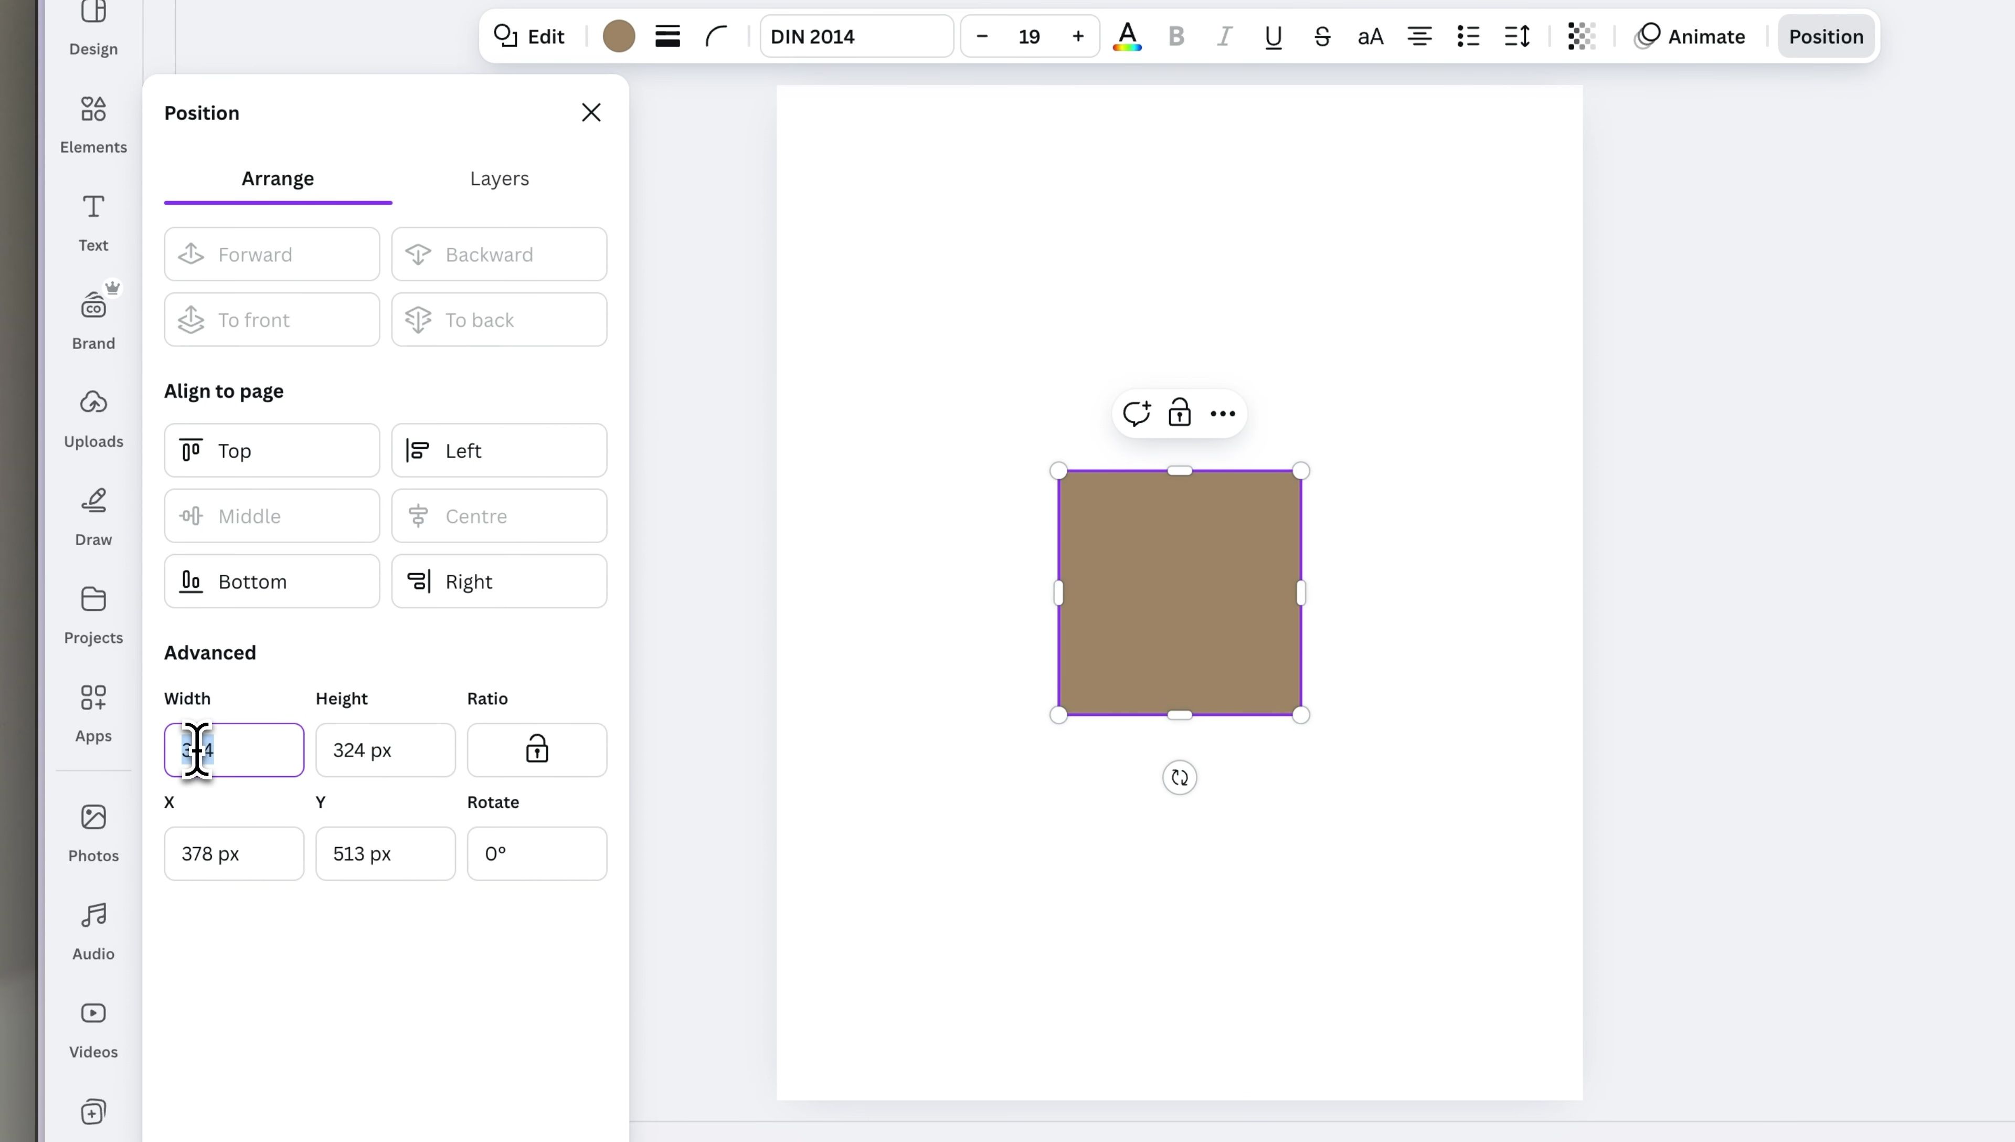Open the Audio sidebar panel
Viewport: 2015px width, 1142px height.
[x=93, y=932]
